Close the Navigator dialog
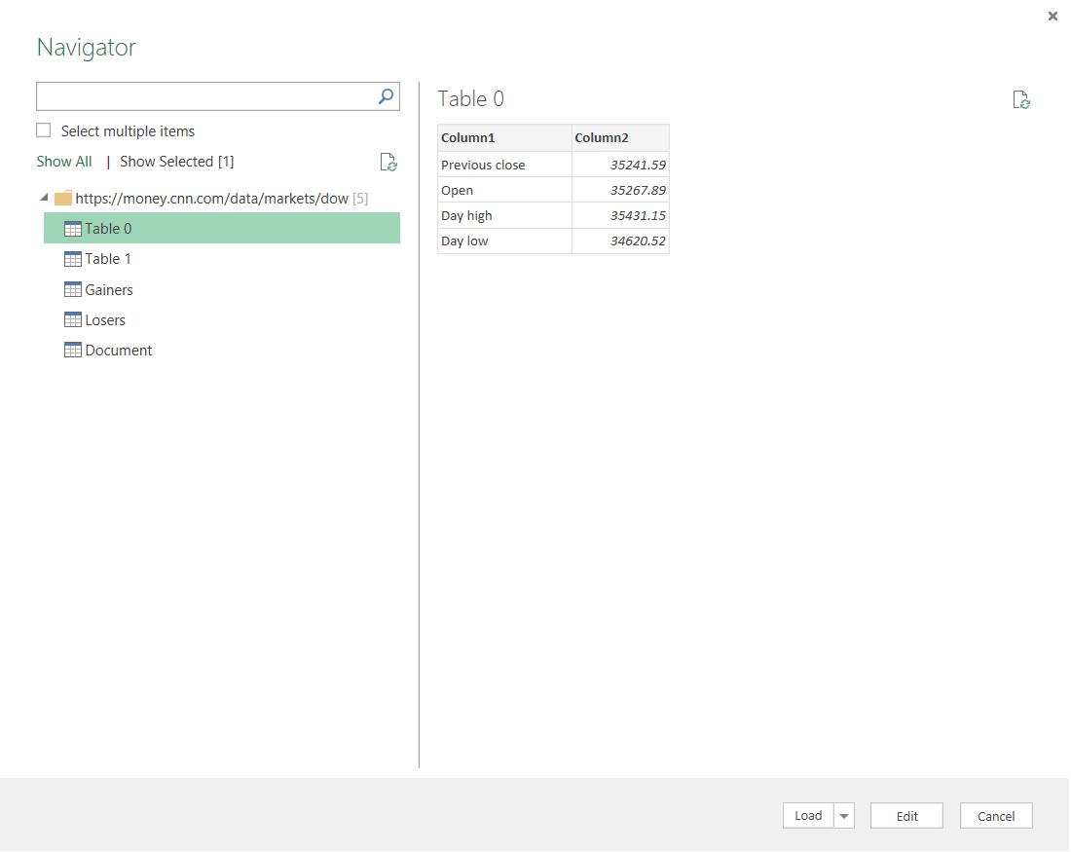The image size is (1071, 852). [1053, 16]
